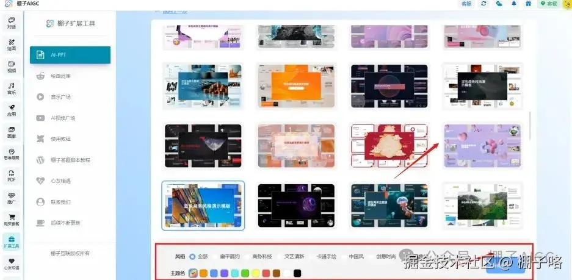Open the 绘画 drawing icon in left rail

[x=12, y=45]
